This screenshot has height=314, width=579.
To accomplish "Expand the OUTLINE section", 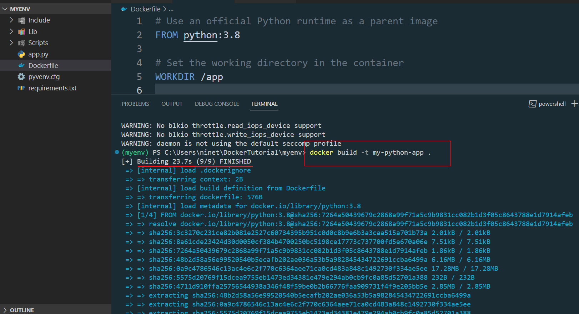I will pos(5,310).
